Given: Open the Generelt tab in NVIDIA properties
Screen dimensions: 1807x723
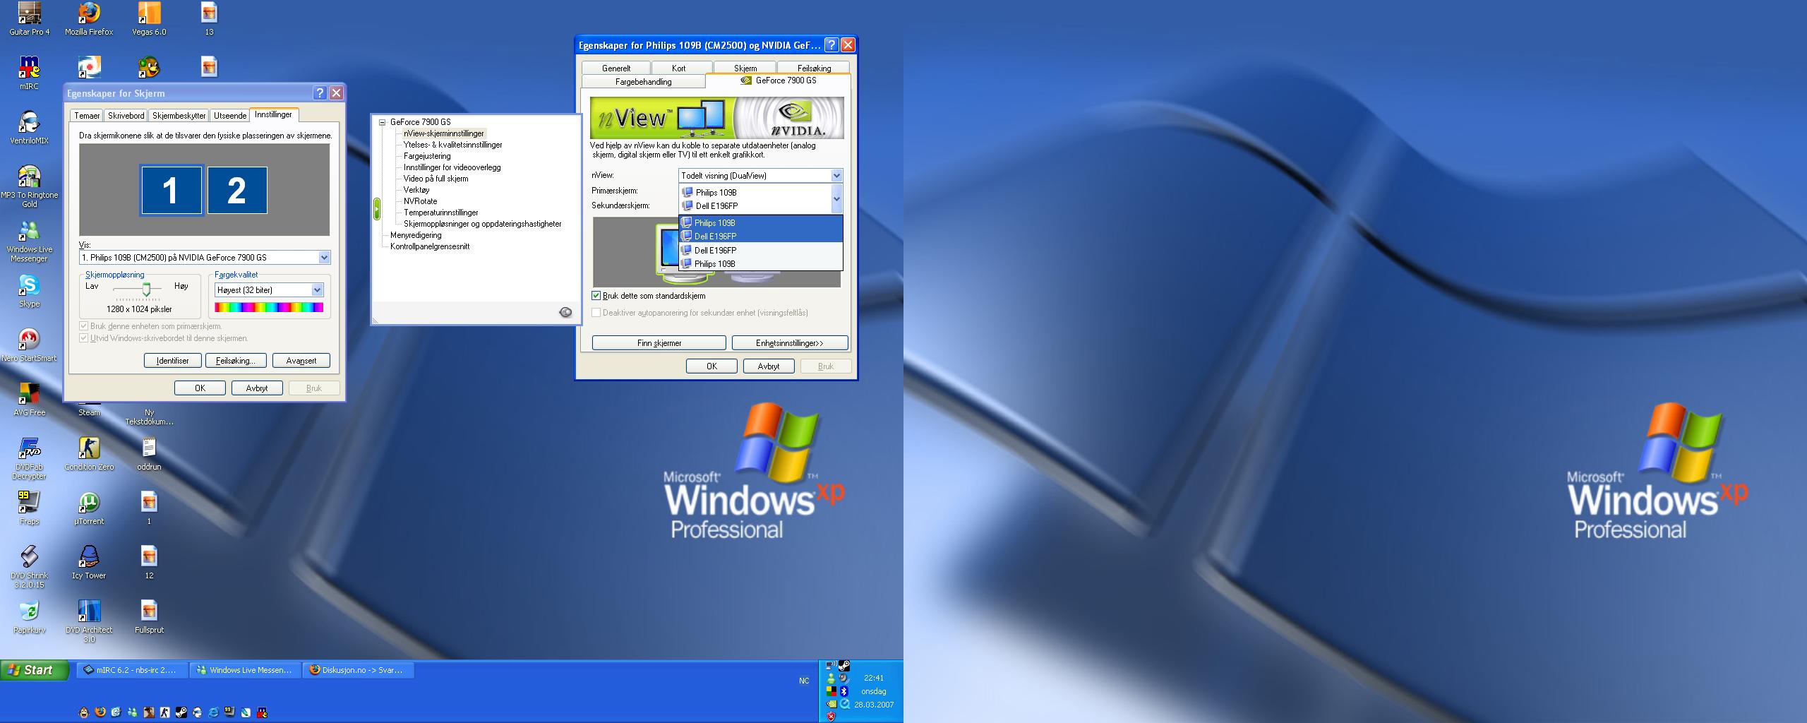Looking at the screenshot, I should 616,68.
